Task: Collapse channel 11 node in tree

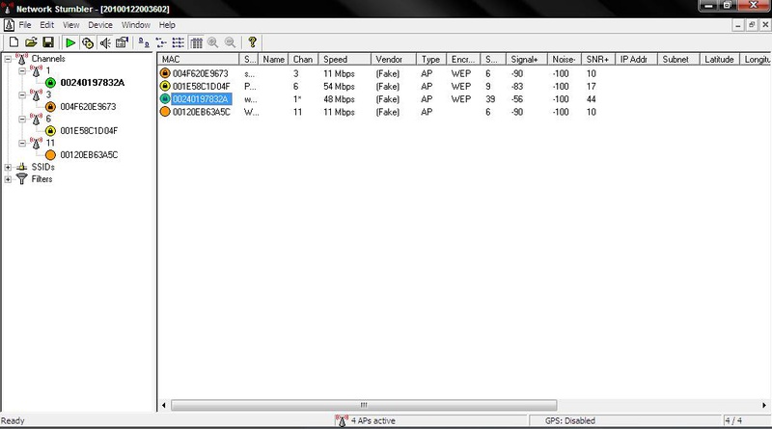Action: point(22,144)
